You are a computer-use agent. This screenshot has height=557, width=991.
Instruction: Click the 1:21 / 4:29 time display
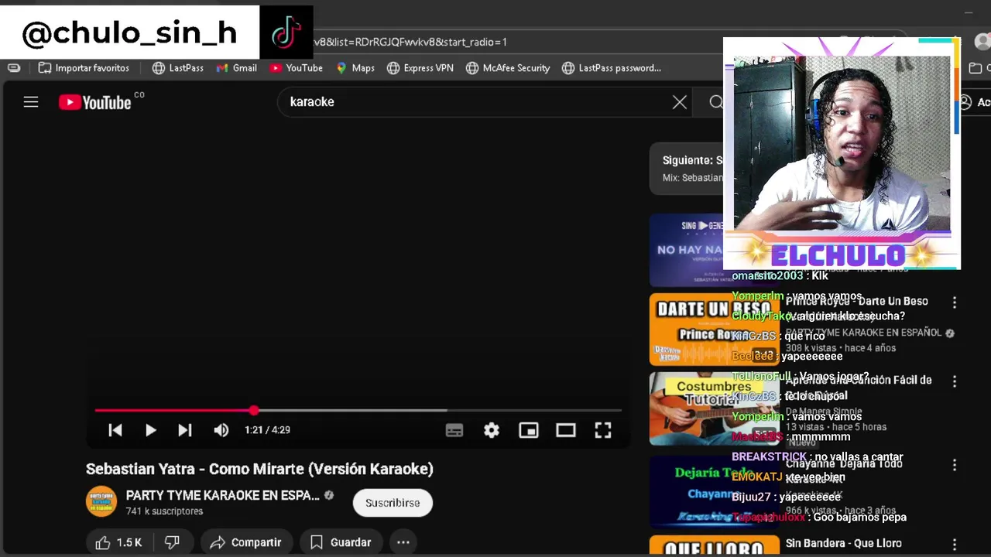(267, 430)
